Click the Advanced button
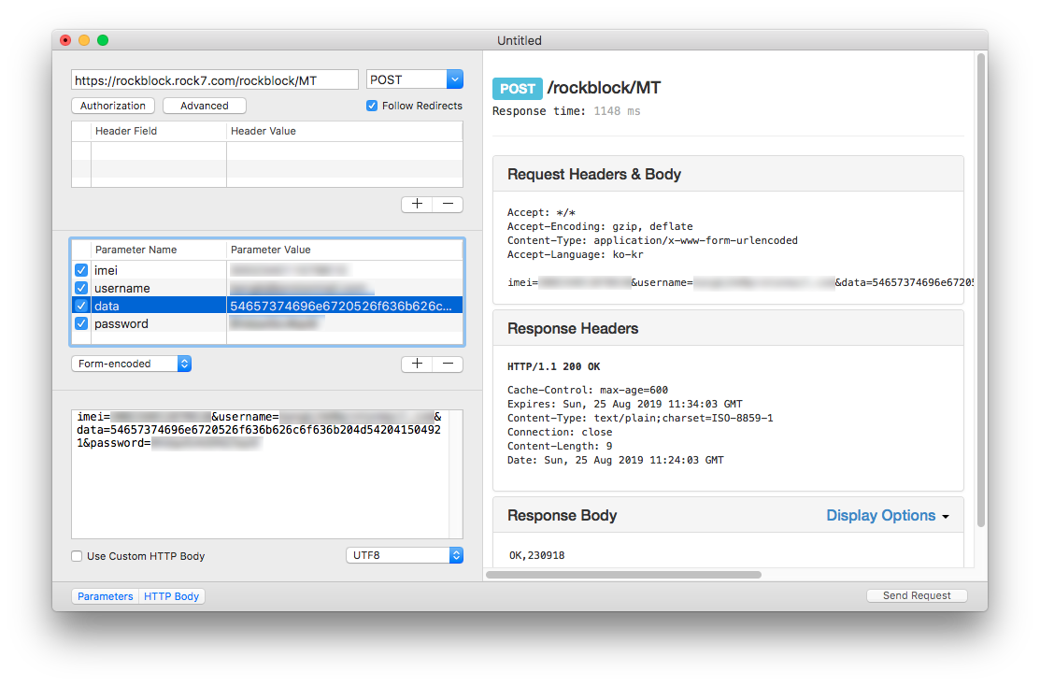This screenshot has width=1040, height=686. (x=205, y=106)
